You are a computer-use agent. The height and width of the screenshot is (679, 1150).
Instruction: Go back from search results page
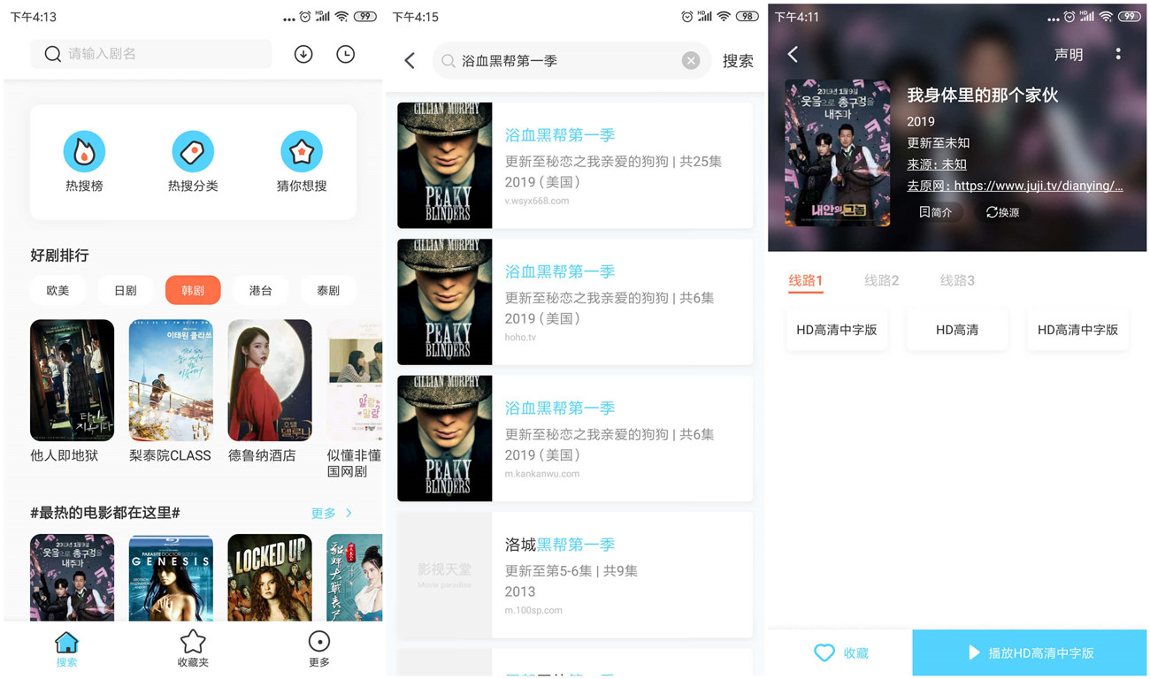point(410,61)
